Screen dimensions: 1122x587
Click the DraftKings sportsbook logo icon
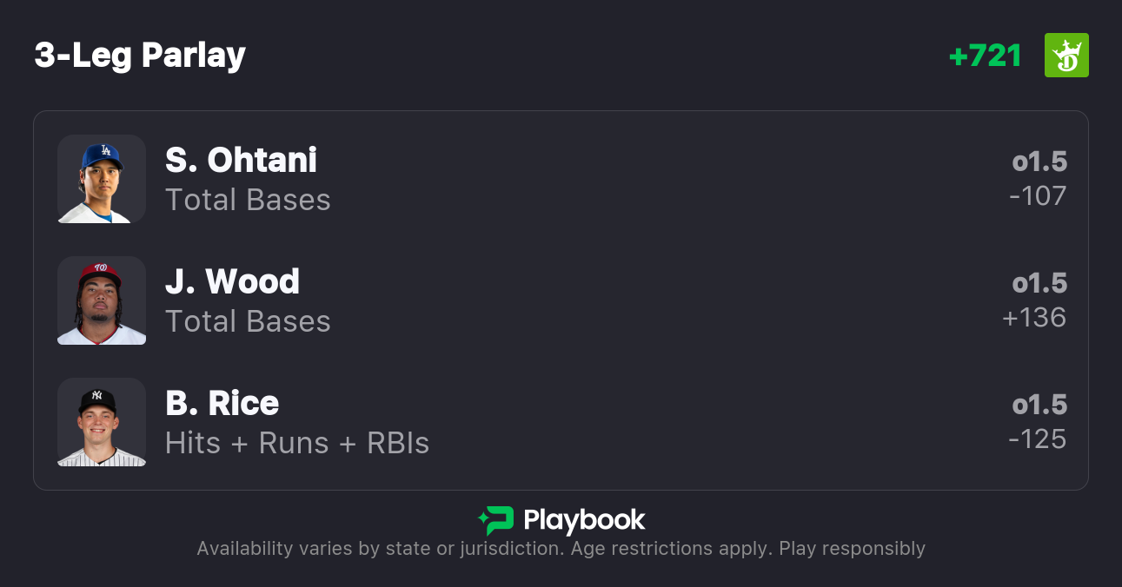[x=1066, y=56]
